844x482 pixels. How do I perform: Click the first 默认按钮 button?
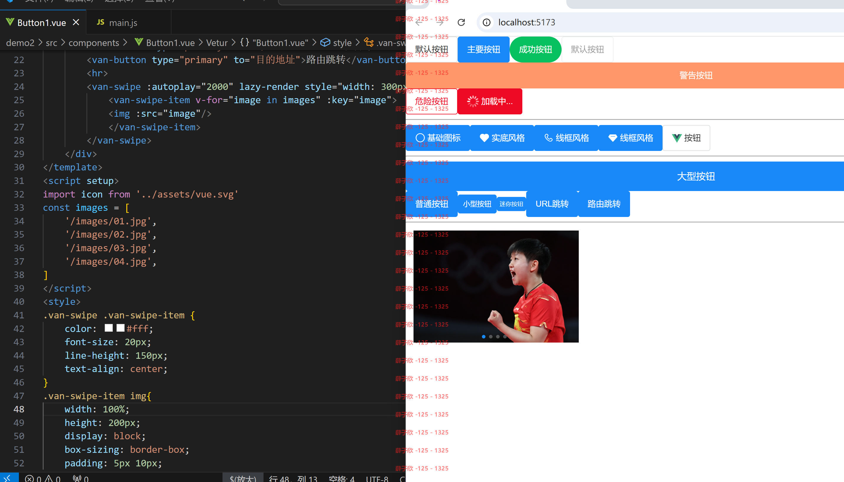coord(432,50)
